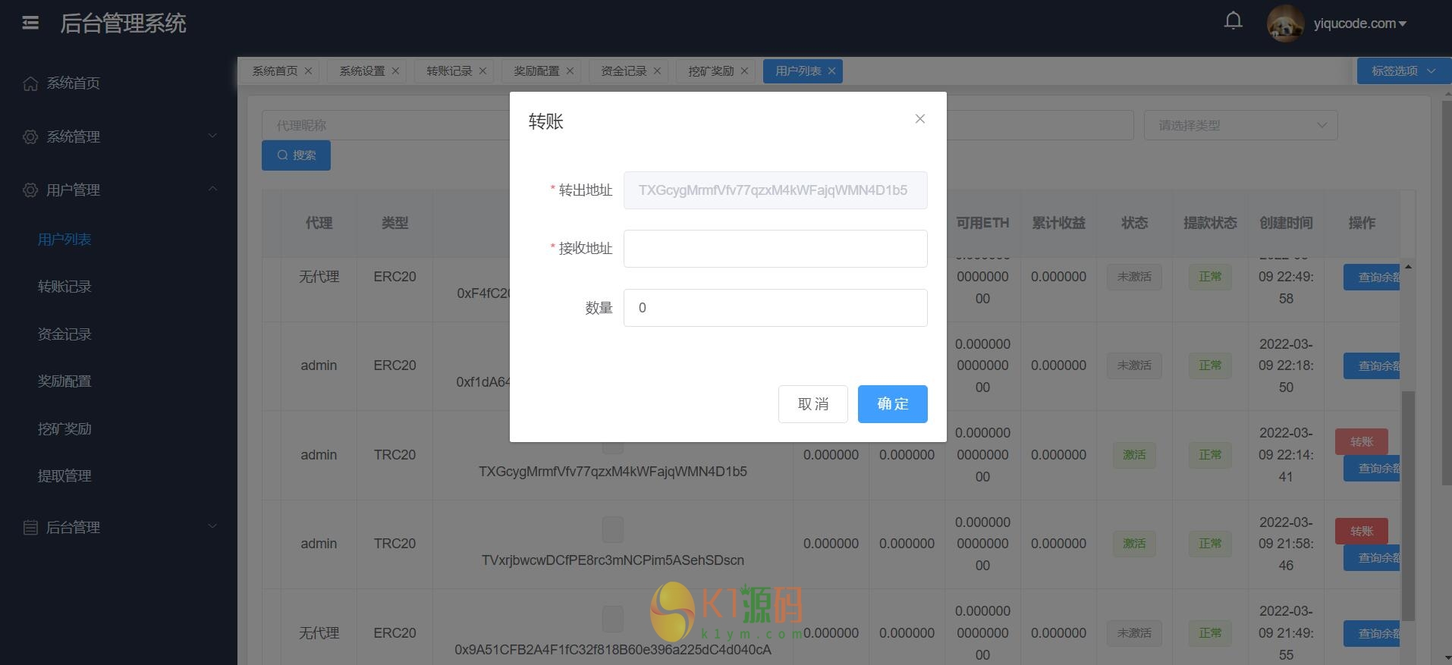
Task: Open 用户列表 in the sidebar
Action: pyautogui.click(x=64, y=240)
